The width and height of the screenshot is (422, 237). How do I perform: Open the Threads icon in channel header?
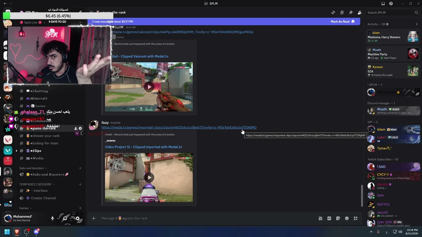click(333, 13)
